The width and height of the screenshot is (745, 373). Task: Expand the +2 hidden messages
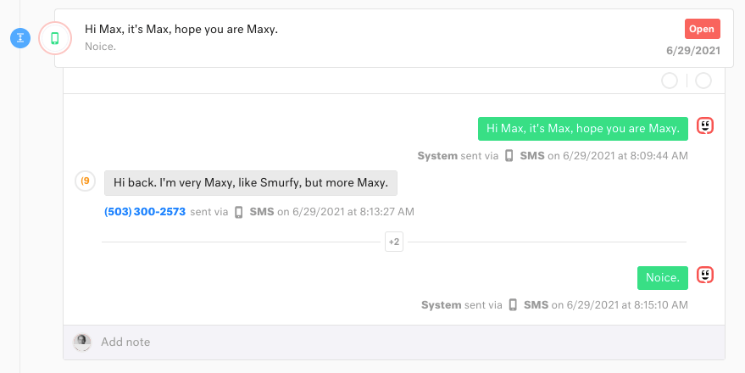click(394, 242)
